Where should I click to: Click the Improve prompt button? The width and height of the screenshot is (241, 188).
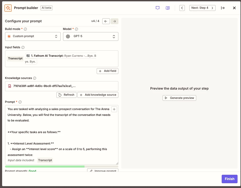tap(103, 170)
